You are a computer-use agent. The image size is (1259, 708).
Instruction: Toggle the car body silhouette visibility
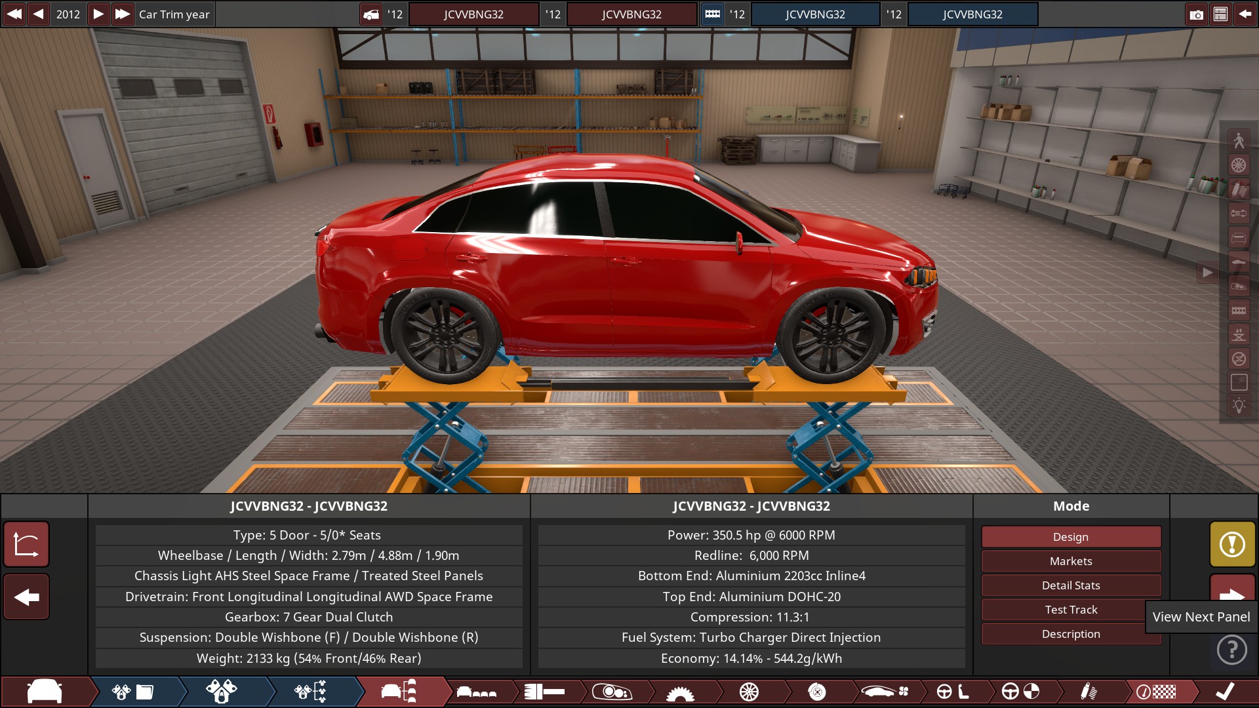click(x=1239, y=262)
